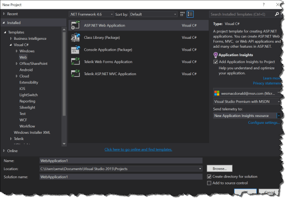Click the Console Application (Package) icon
Viewport: 288px width, 201px height.
click(x=75, y=50)
